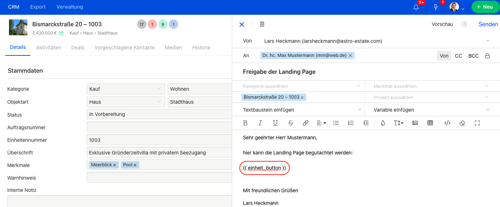The image size is (500, 207).
Task: Toggle bold formatting
Action: 246,123
